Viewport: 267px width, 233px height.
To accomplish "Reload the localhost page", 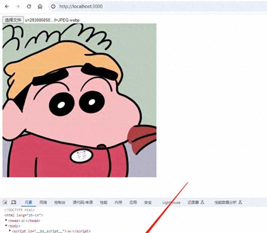I will pyautogui.click(x=29, y=6).
